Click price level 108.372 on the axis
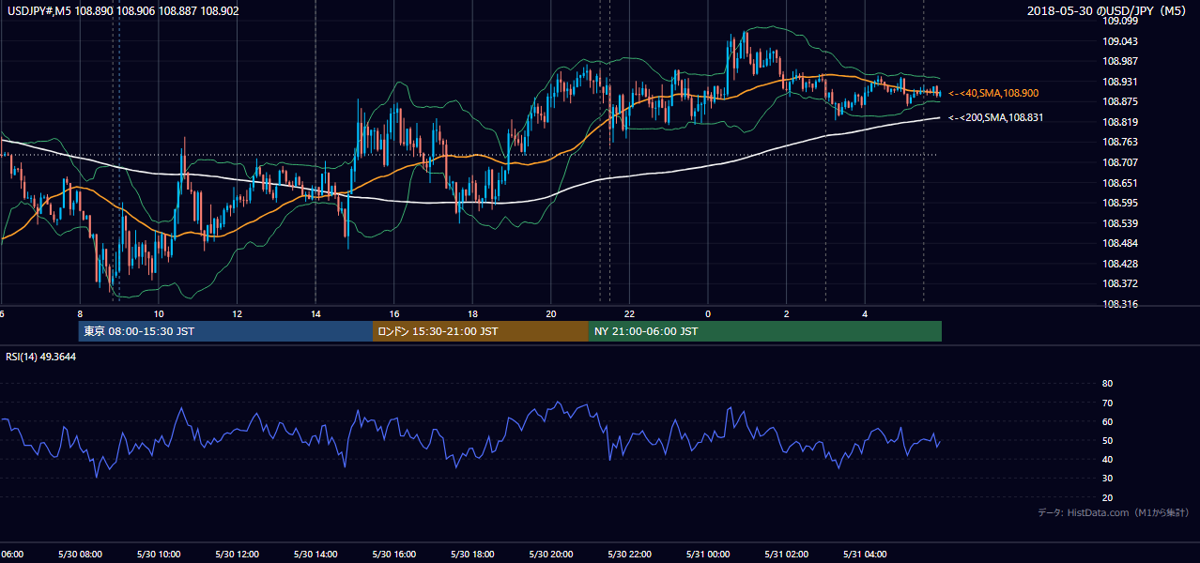Screen dimensions: 1200x563 [x=1120, y=284]
